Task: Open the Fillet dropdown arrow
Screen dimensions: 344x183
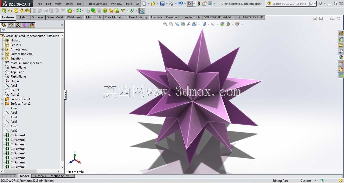Action: [74, 11]
